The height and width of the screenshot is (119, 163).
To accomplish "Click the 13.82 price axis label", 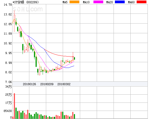I will click(x=8, y=14).
